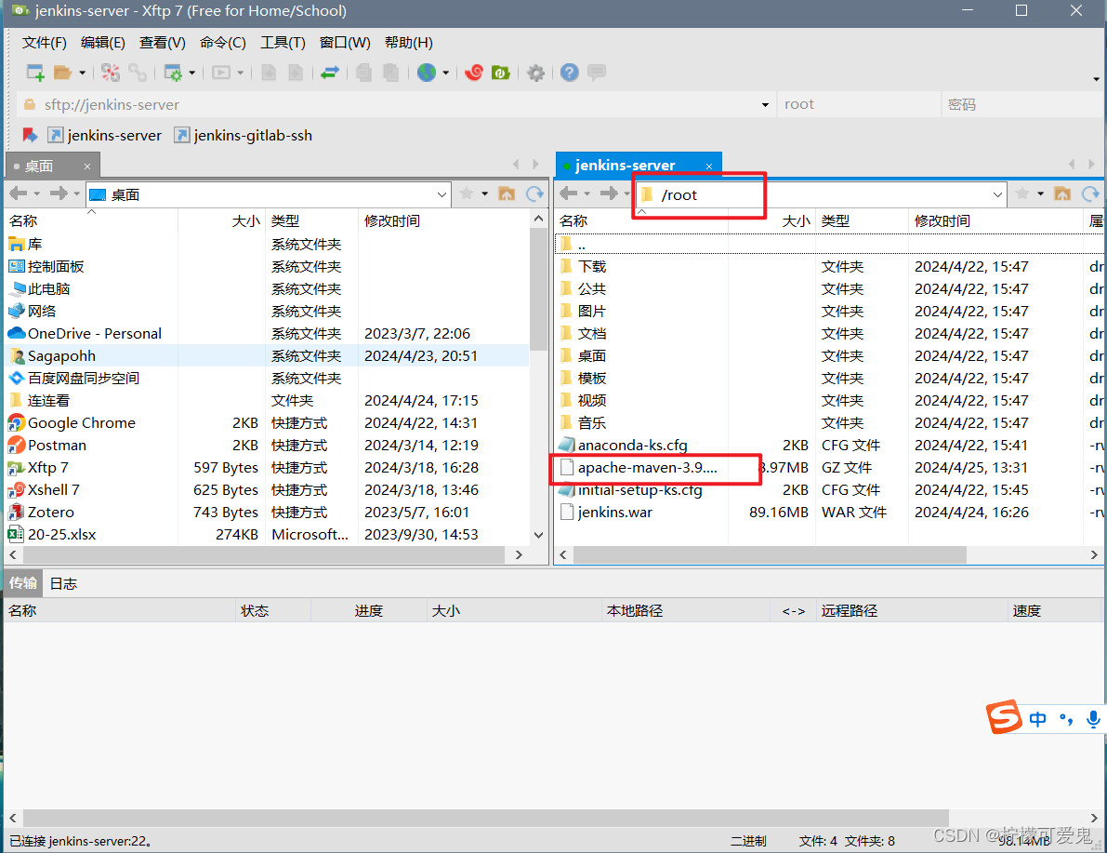1107x853 pixels.
Task: Toggle Sogou 中 language mode
Action: (1038, 719)
